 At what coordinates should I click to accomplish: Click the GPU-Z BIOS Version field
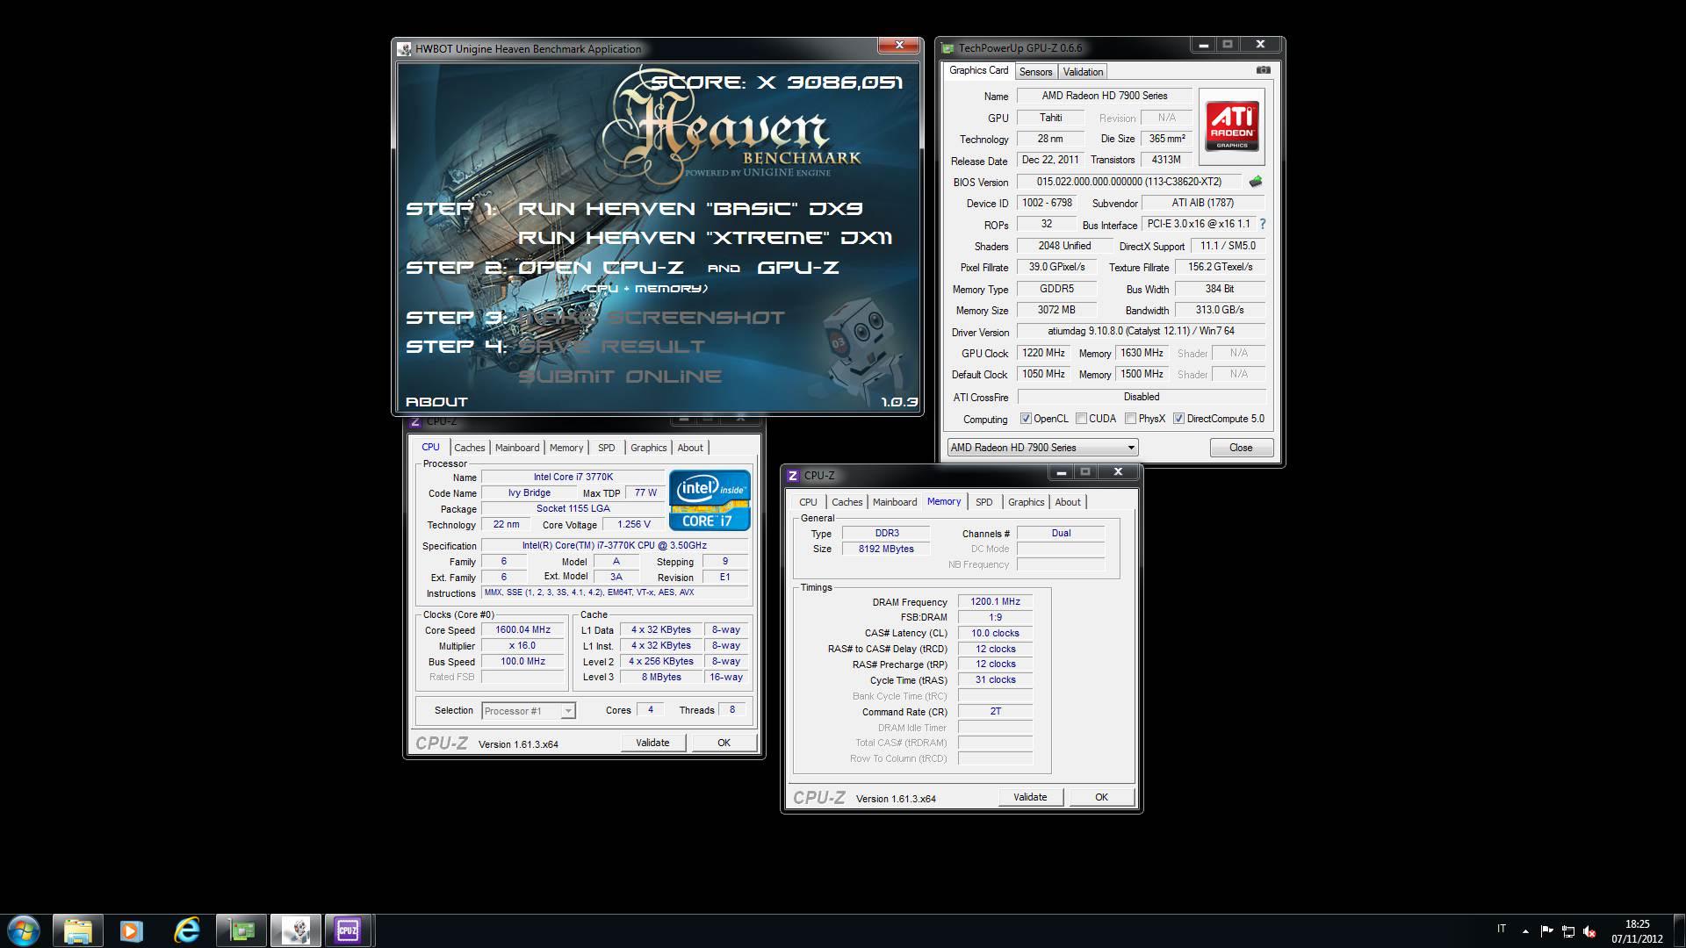tap(1129, 182)
